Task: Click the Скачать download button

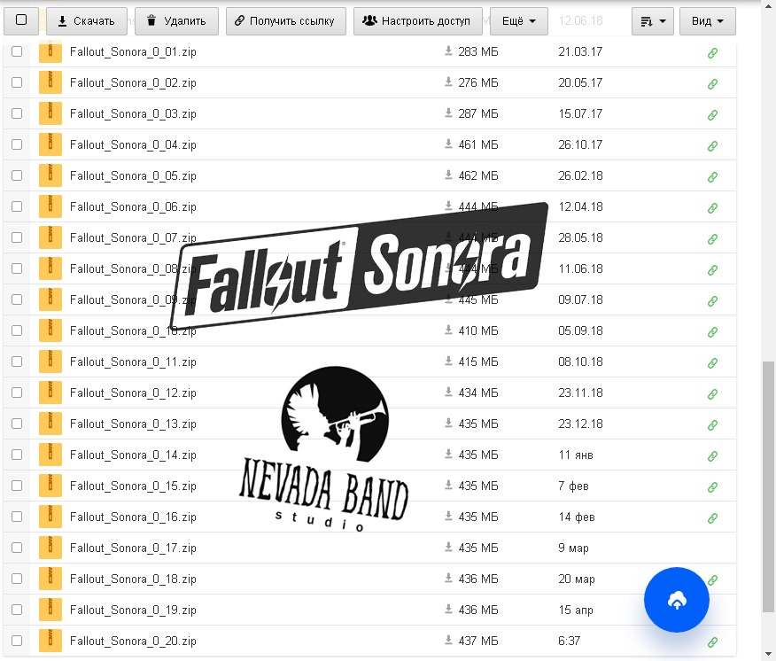Action: click(x=87, y=21)
